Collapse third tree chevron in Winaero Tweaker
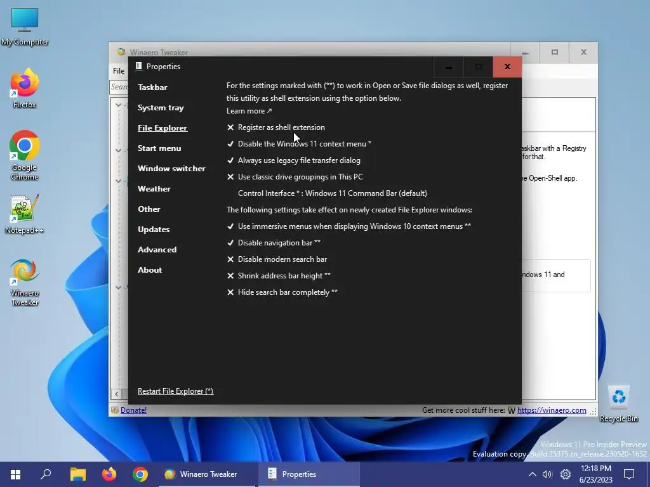The image size is (650, 487). pyautogui.click(x=119, y=181)
